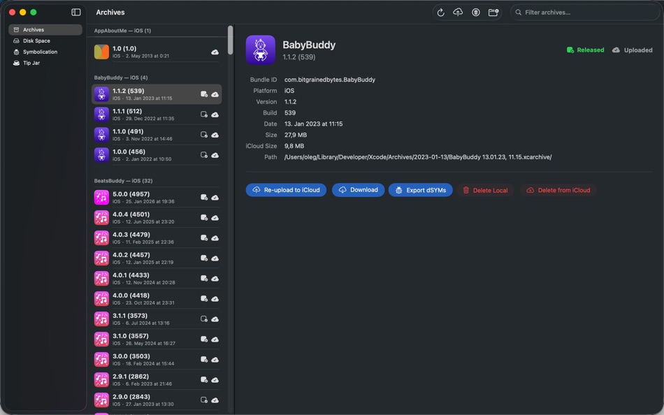This screenshot has height=415, width=664.
Task: Click the local archive icon on the 4.0.3 (4479) row
Action: tap(204, 238)
